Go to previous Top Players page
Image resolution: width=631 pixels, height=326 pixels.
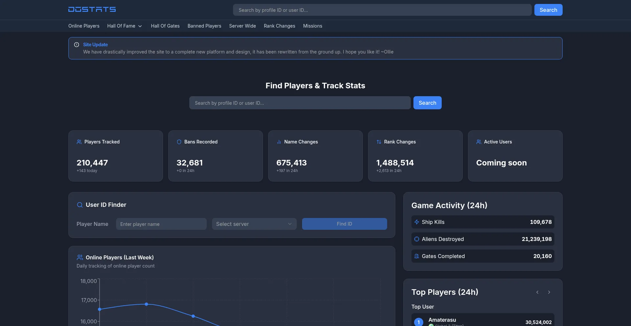click(537, 292)
